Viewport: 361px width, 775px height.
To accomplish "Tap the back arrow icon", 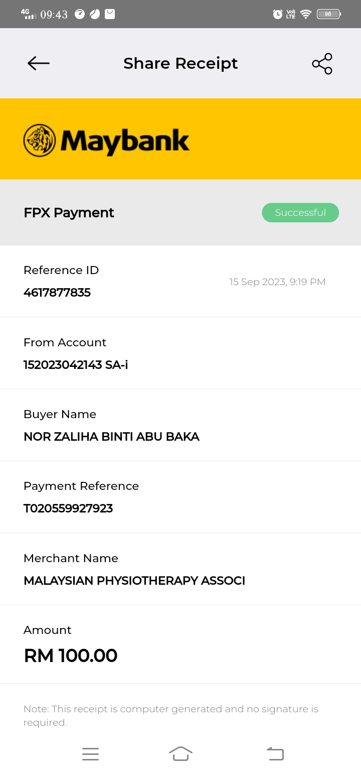I will click(39, 63).
